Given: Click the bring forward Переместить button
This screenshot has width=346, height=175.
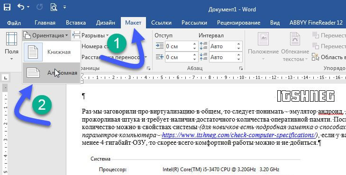Looking at the screenshot, I should pos(329,35).
